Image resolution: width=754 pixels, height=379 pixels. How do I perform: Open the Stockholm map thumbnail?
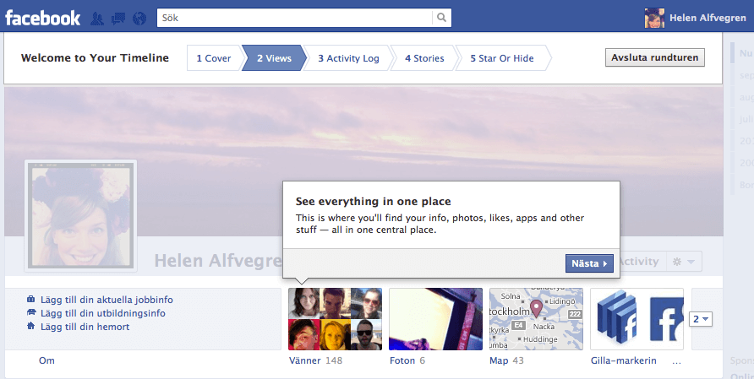pyautogui.click(x=536, y=319)
